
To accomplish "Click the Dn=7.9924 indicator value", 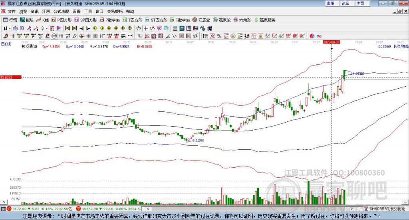I will click(121, 46).
